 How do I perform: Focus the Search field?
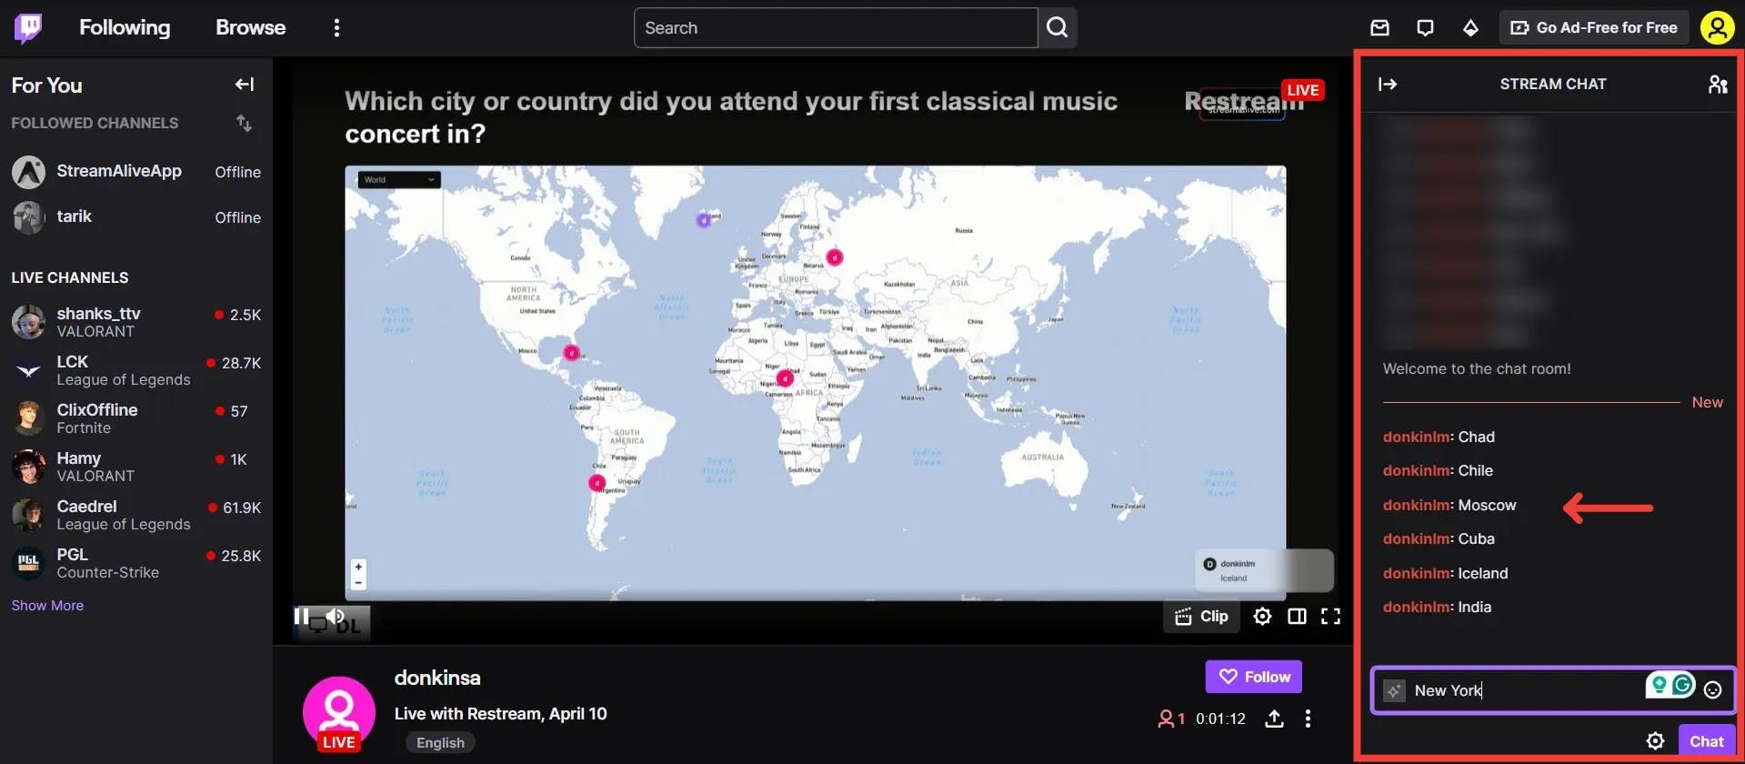835,28
